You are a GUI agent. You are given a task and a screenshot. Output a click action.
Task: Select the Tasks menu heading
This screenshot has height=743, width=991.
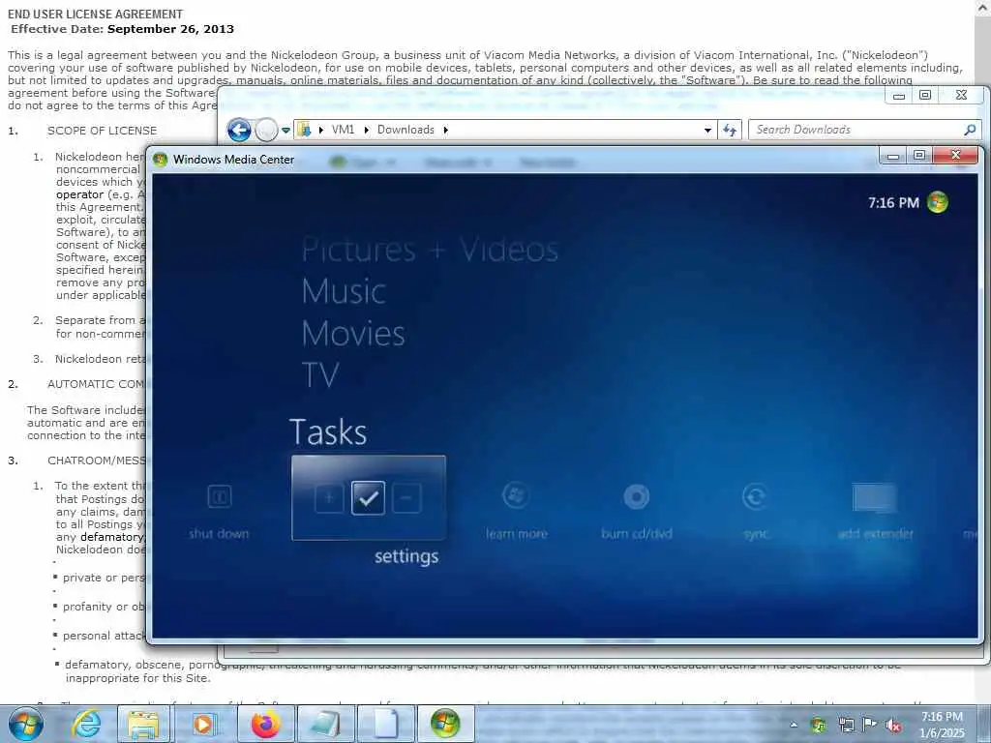[x=328, y=432]
